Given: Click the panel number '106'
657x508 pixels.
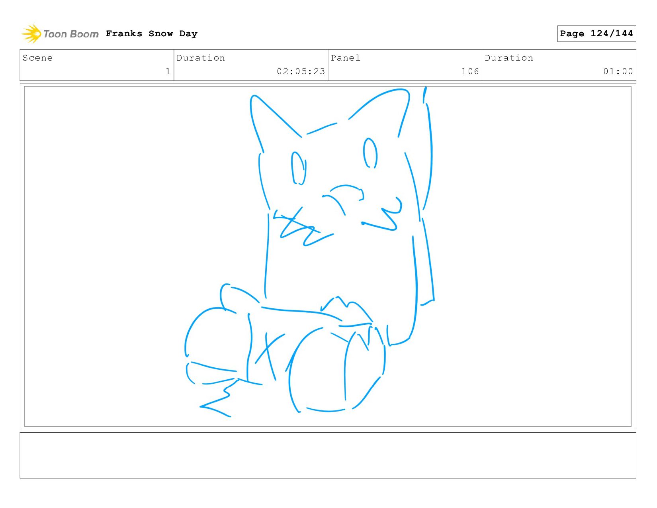Looking at the screenshot, I should 470,71.
